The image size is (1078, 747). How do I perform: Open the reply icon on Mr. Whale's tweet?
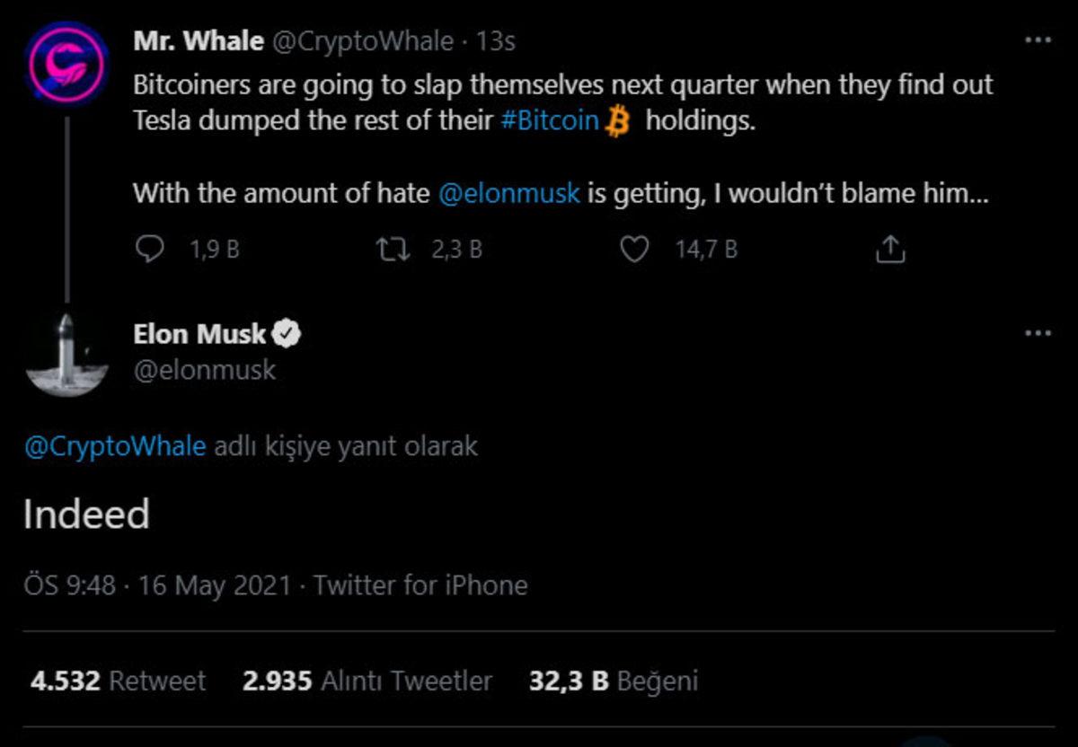click(x=151, y=250)
